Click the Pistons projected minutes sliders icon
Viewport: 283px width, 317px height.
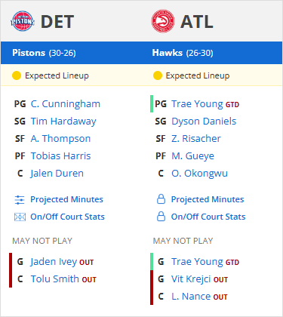tap(20, 200)
